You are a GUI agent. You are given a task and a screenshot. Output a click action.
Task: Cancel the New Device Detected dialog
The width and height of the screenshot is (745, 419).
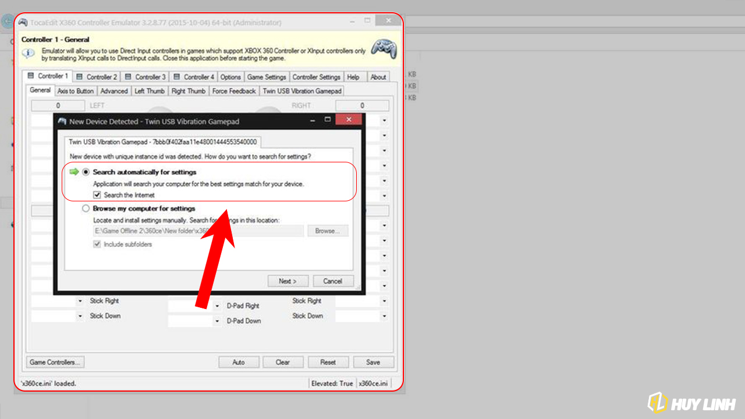333,281
